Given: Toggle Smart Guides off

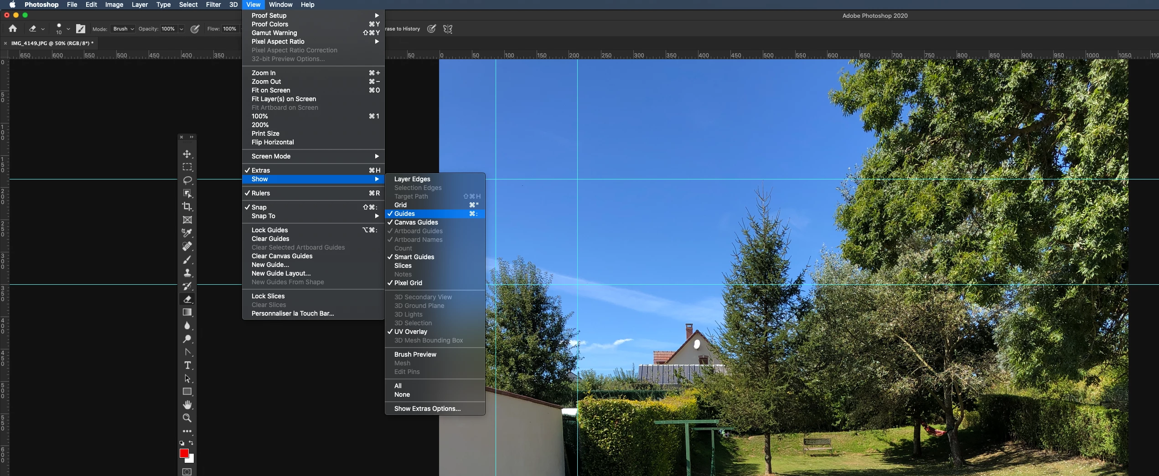Looking at the screenshot, I should [435, 257].
